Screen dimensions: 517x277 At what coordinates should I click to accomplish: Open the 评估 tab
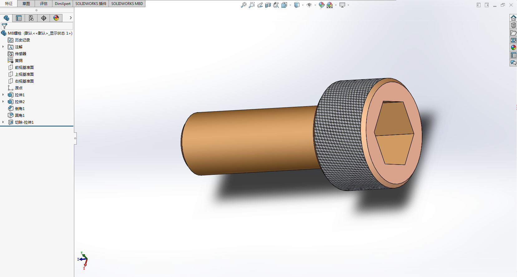tap(44, 4)
